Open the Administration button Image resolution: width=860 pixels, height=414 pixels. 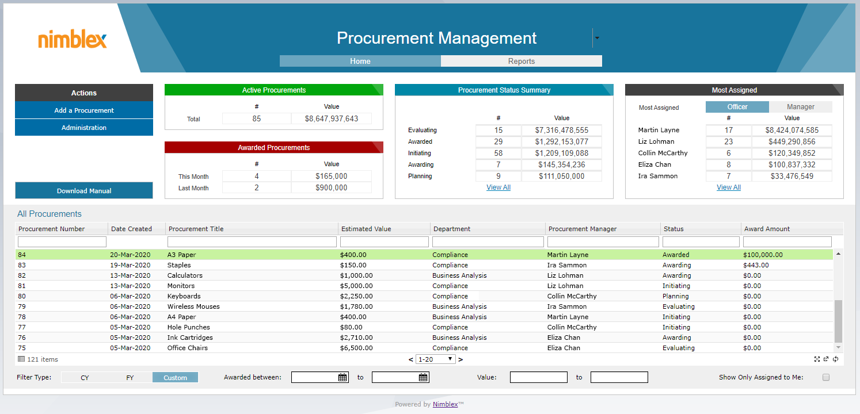(84, 128)
